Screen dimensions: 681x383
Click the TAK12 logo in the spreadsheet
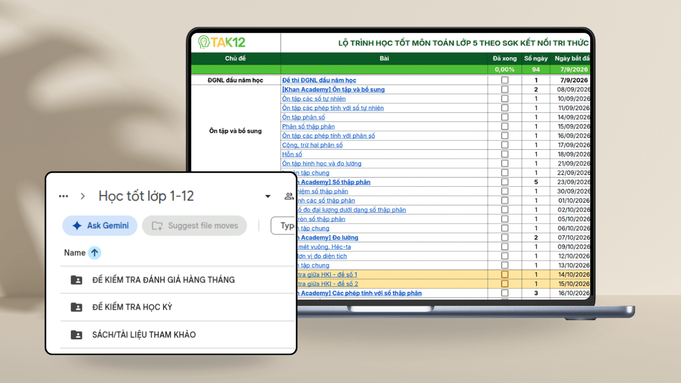tap(222, 42)
